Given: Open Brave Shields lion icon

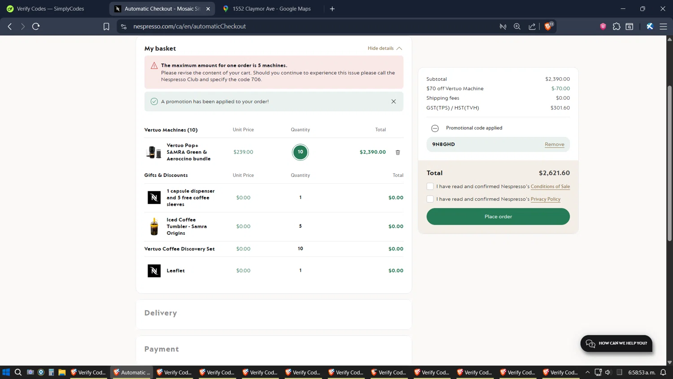Looking at the screenshot, I should pyautogui.click(x=548, y=26).
